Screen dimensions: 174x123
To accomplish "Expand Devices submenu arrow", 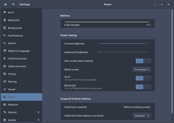I will pyautogui.click(x=38, y=112).
